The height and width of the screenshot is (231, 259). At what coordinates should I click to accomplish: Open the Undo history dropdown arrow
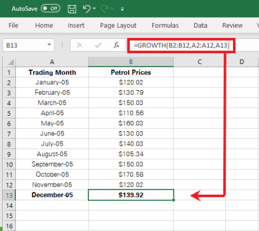tap(94, 9)
